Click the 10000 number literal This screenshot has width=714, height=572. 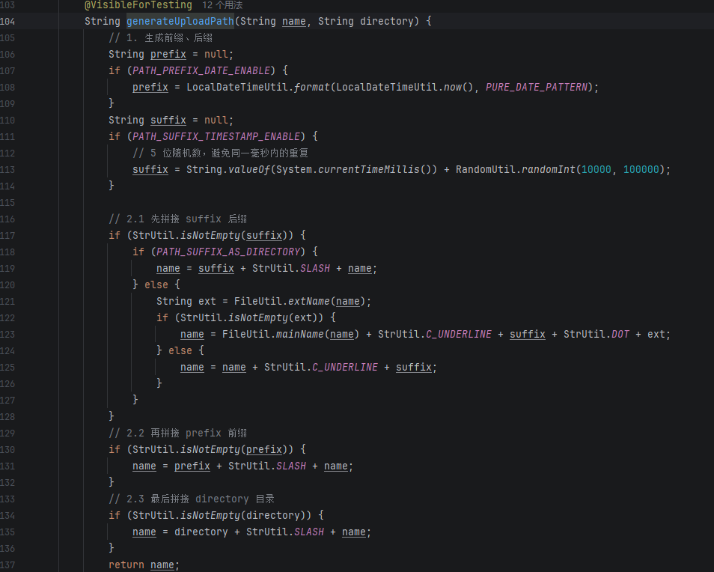coord(596,169)
